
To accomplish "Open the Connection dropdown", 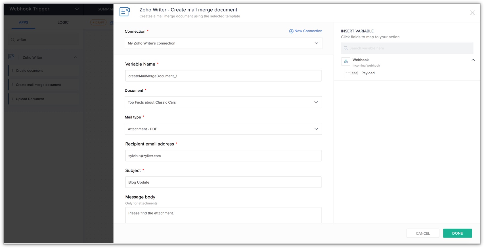I will pos(223,43).
